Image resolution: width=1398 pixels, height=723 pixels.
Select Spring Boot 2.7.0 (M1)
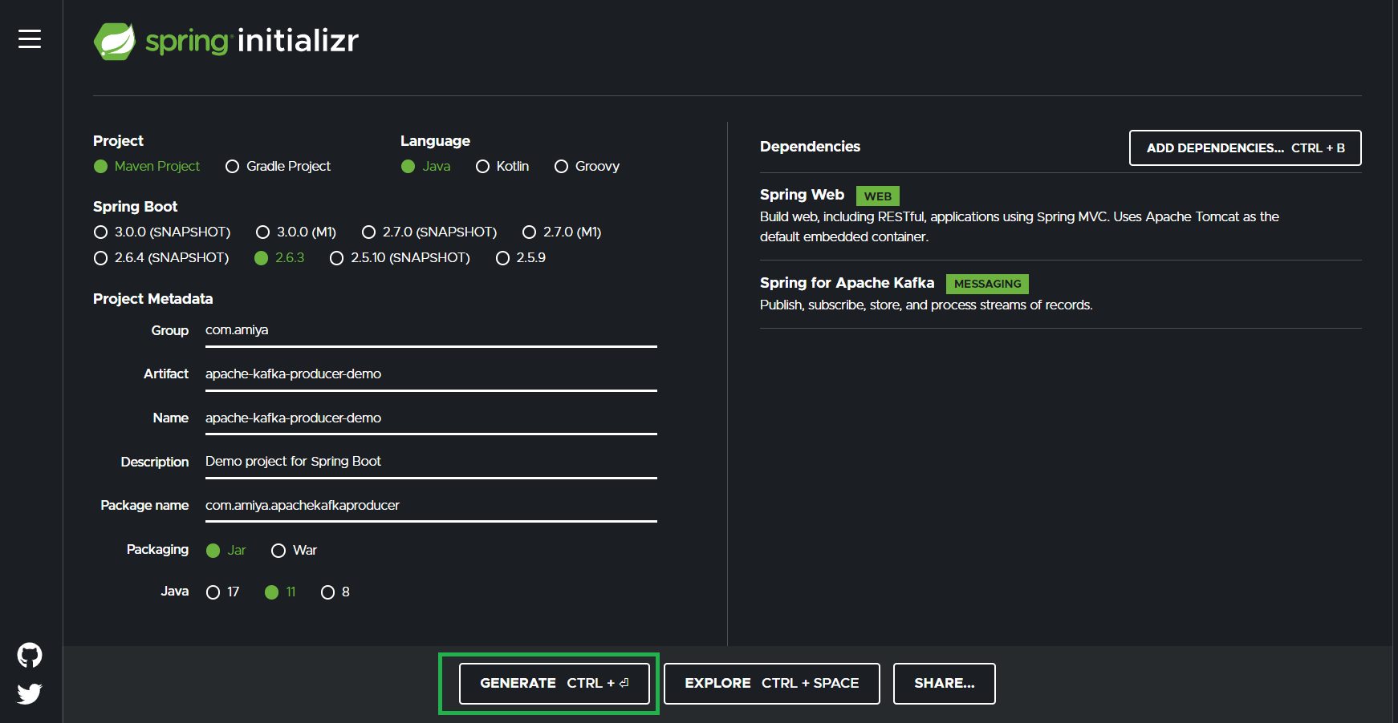[562, 232]
